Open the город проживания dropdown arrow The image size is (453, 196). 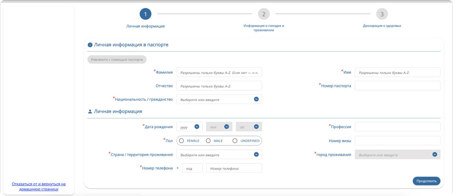[x=434, y=155]
